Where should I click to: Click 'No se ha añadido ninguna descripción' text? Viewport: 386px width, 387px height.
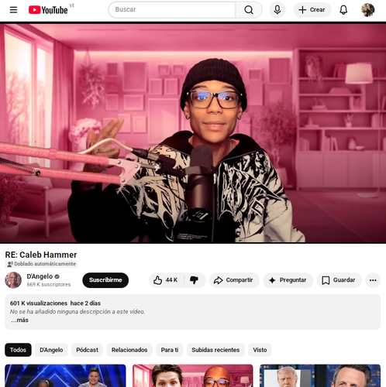click(78, 312)
